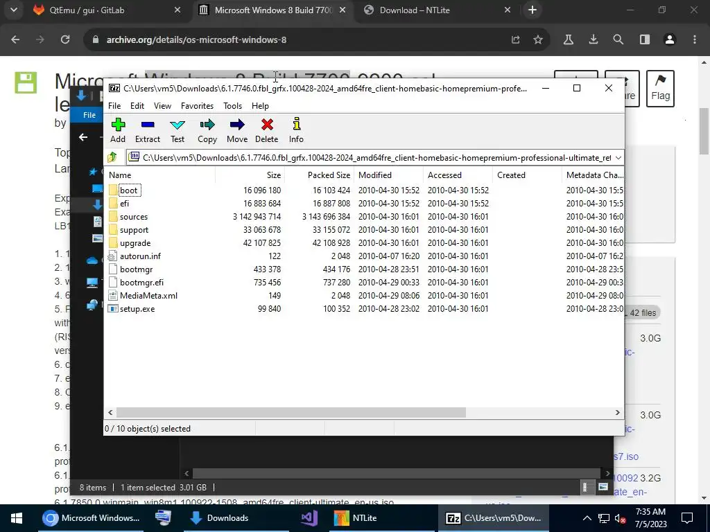Image resolution: width=710 pixels, height=532 pixels.
Task: Open Info from 7-Zip toolbar
Action: pyautogui.click(x=296, y=131)
